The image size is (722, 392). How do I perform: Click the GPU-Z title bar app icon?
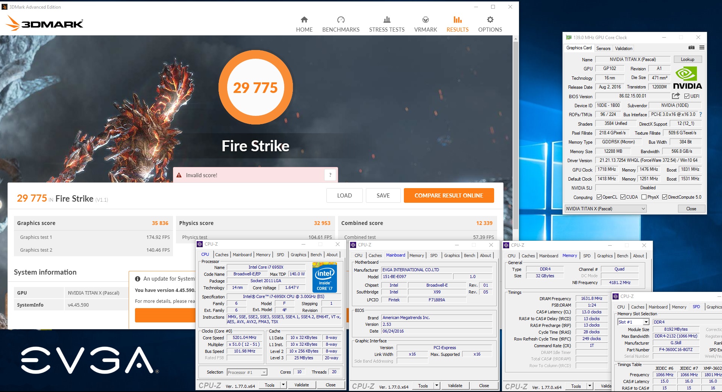[569, 38]
